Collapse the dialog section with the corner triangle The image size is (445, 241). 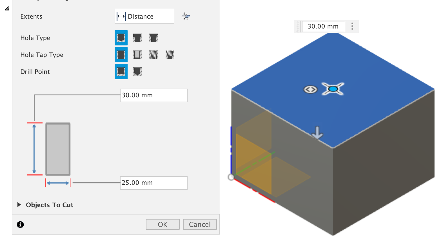tap(7, 8)
